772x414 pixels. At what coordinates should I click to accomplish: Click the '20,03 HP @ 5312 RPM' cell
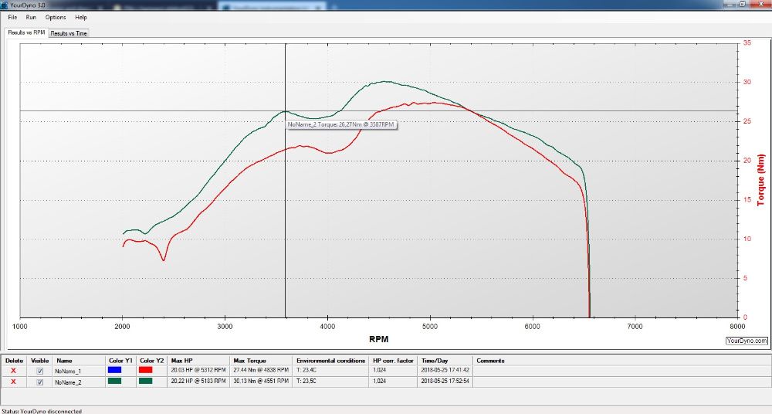[198, 370]
